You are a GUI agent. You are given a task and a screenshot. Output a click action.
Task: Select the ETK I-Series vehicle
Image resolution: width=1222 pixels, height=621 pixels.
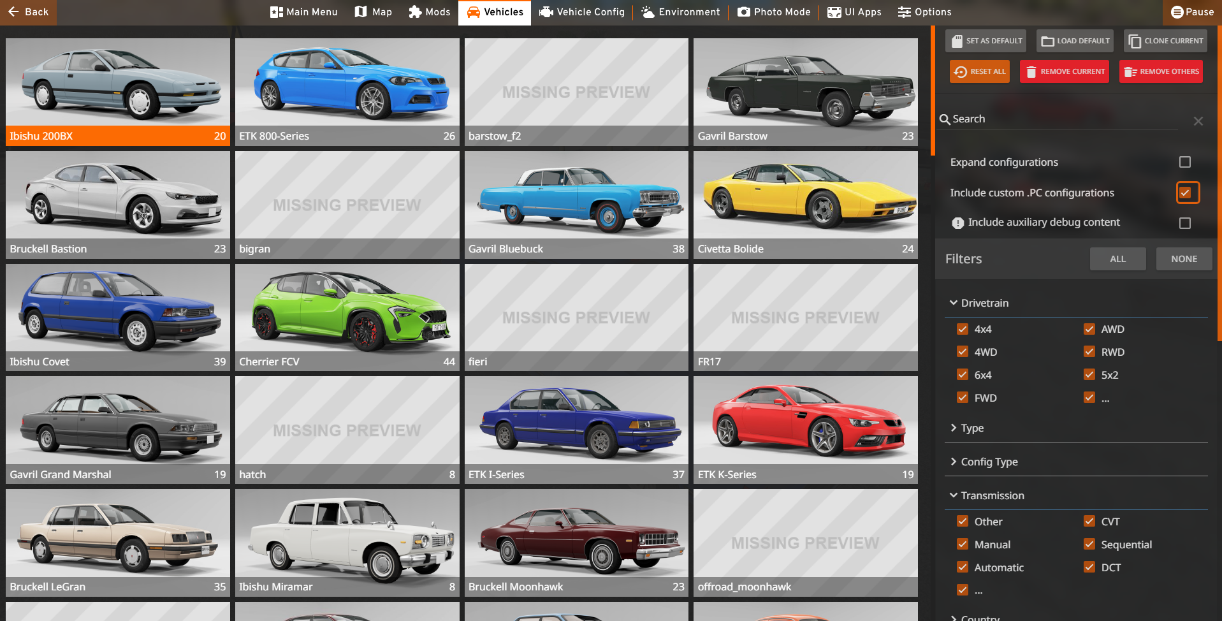tap(576, 430)
